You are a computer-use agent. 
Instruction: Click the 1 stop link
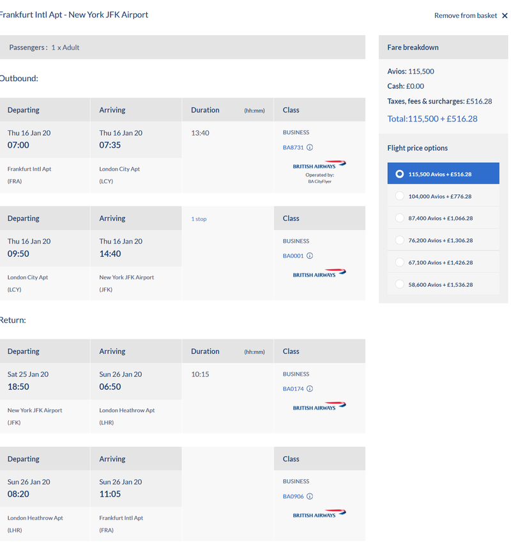199,219
